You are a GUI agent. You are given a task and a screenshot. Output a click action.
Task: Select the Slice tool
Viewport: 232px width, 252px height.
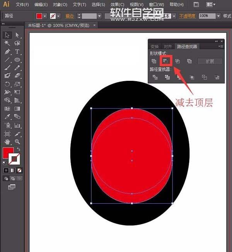pos(17,134)
